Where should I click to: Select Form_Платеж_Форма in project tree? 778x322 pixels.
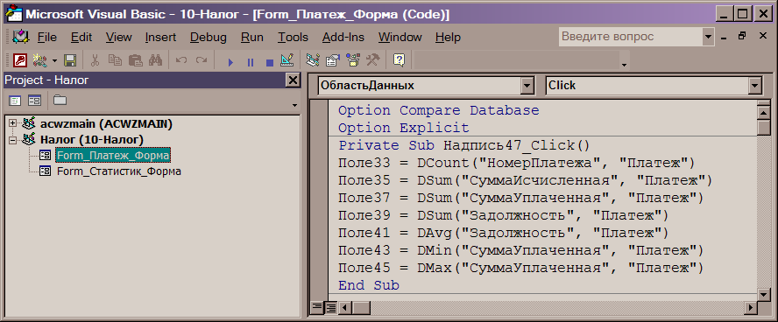click(113, 156)
